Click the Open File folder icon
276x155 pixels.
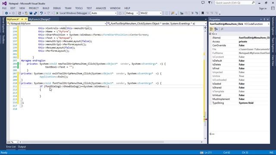tap(26, 13)
